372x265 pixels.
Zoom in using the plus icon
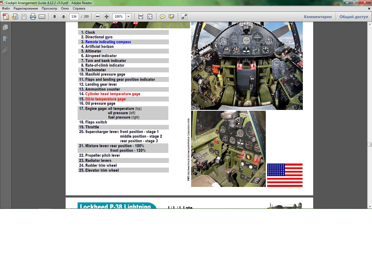[x=106, y=17]
